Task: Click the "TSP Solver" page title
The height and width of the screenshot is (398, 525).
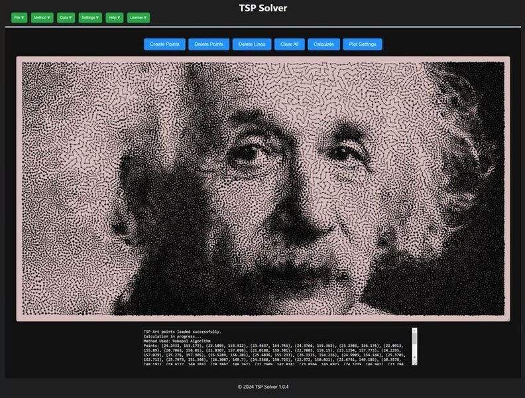Action: [263, 8]
